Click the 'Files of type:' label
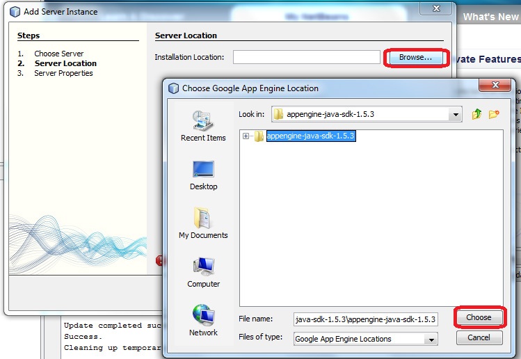Viewport: 521px width, 359px height. pyautogui.click(x=260, y=337)
